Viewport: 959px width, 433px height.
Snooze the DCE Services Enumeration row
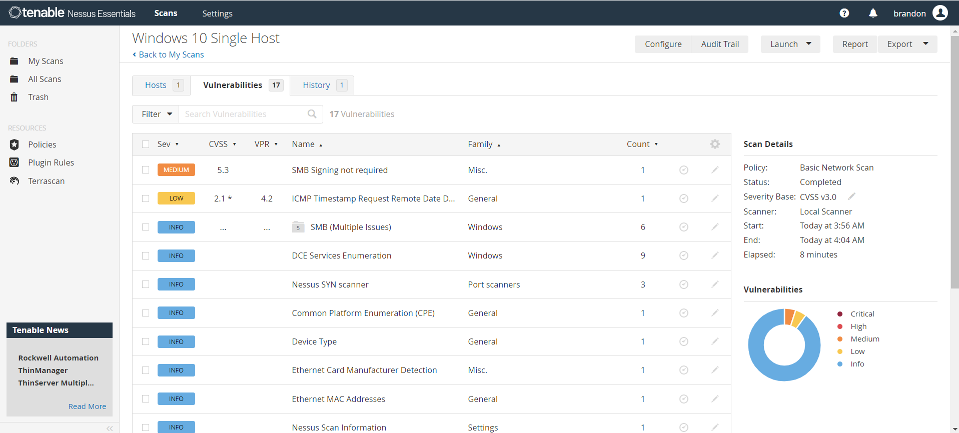[684, 255]
